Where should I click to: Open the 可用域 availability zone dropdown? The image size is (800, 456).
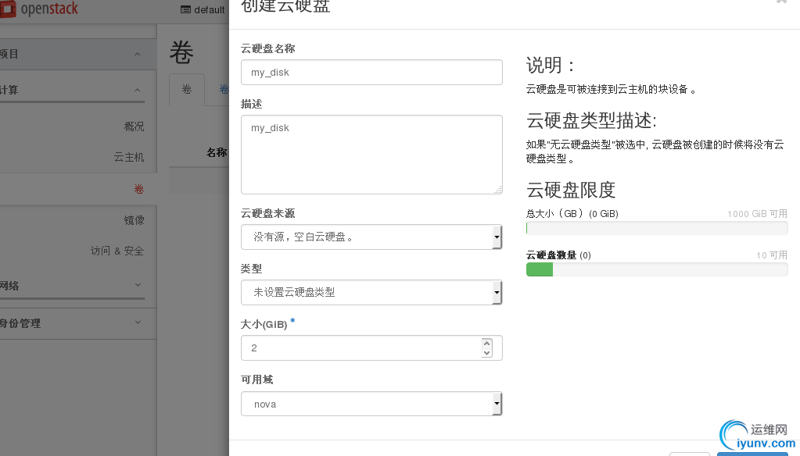pos(371,404)
